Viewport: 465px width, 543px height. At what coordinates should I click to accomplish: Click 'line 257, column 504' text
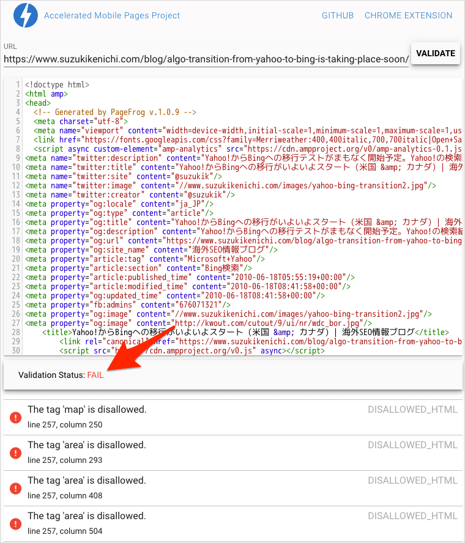[x=65, y=531]
